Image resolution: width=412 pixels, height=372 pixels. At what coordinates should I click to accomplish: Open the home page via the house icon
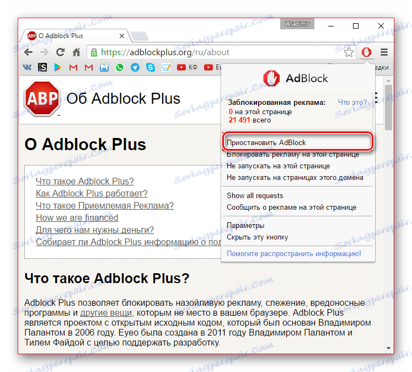coord(77,52)
